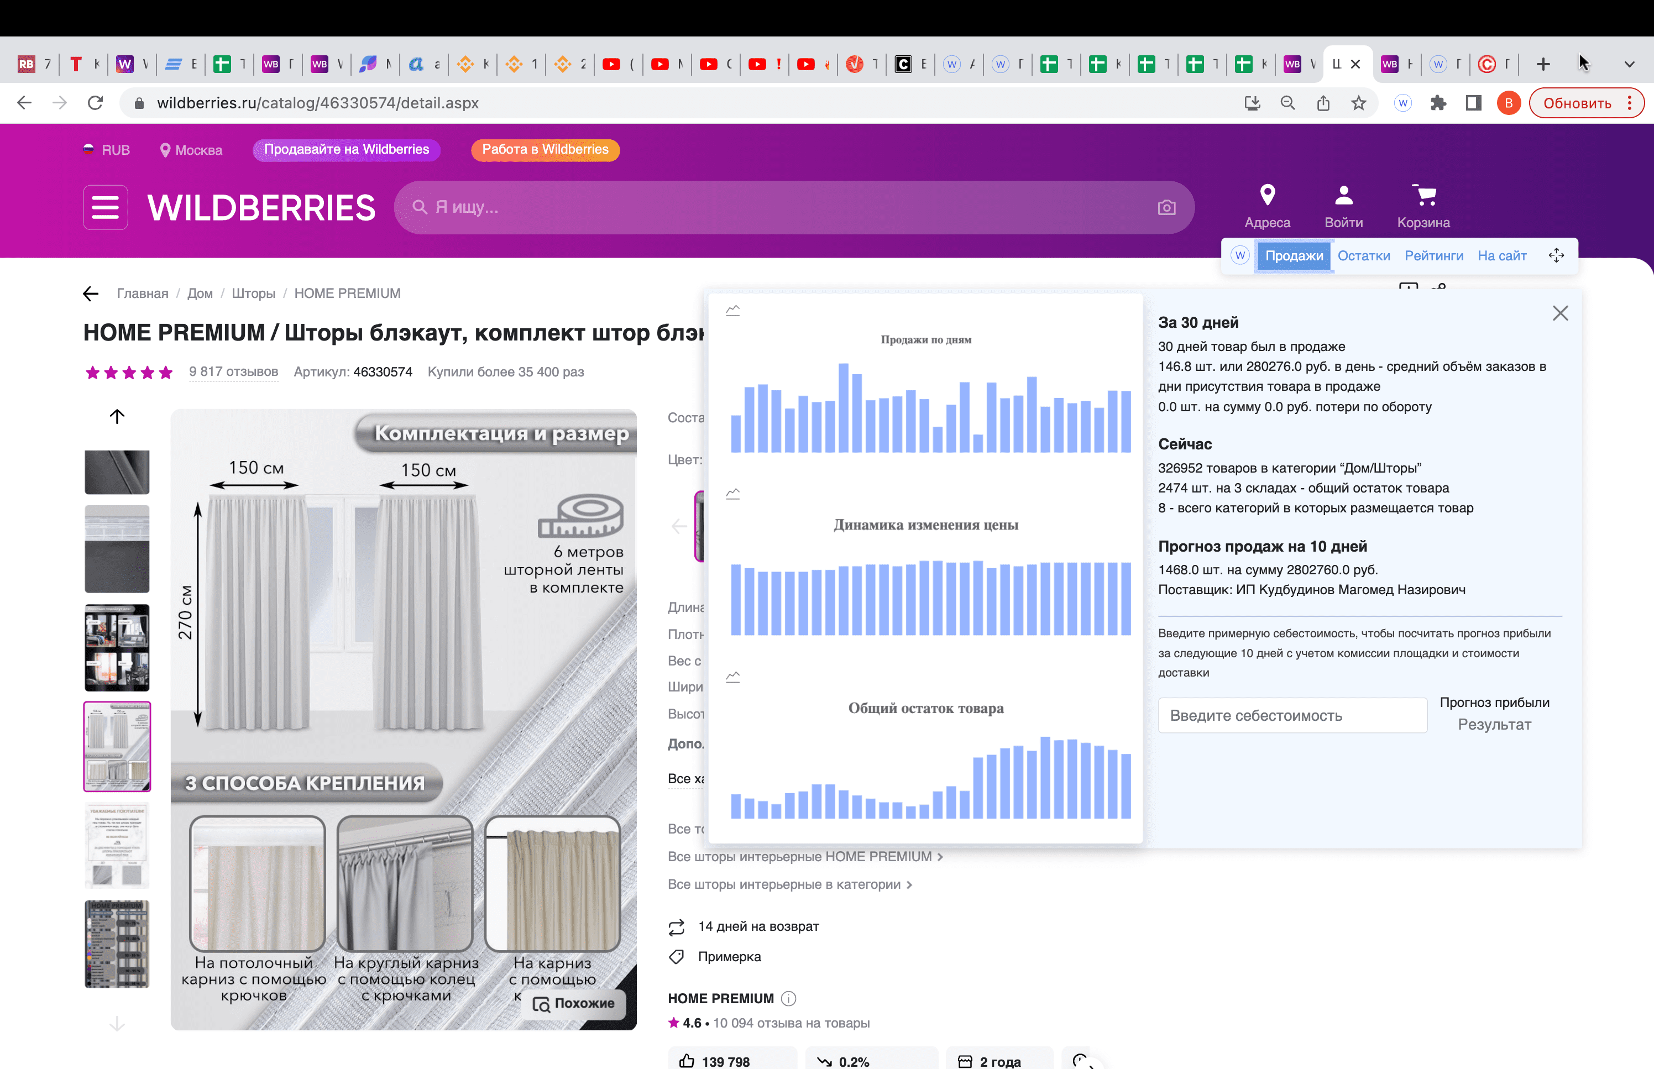The image size is (1654, 1069).
Task: Click the WILDBERRIES logo
Action: [261, 207]
